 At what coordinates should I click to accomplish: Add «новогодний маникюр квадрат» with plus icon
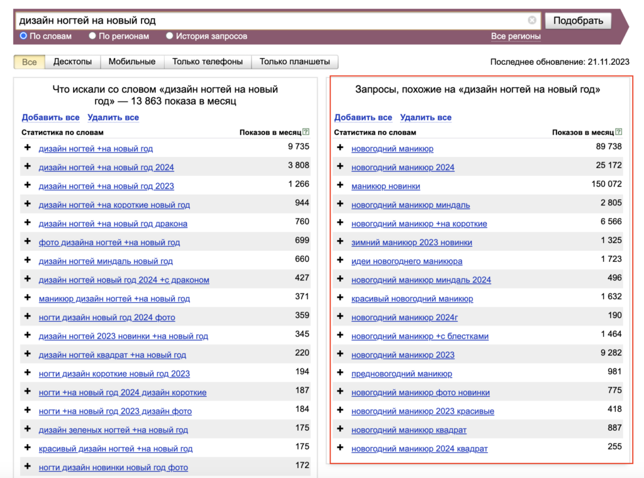[340, 430]
